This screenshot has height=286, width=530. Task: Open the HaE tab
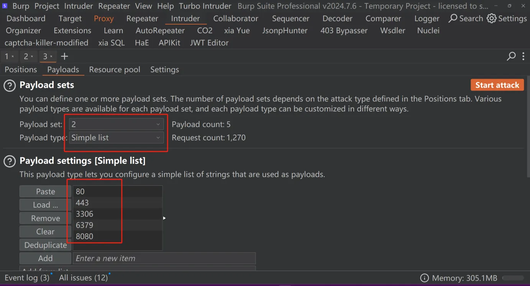(142, 43)
